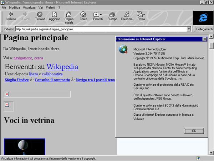Click the Voci in vetrina heading
This screenshot has height=161, width=214.
29,120
